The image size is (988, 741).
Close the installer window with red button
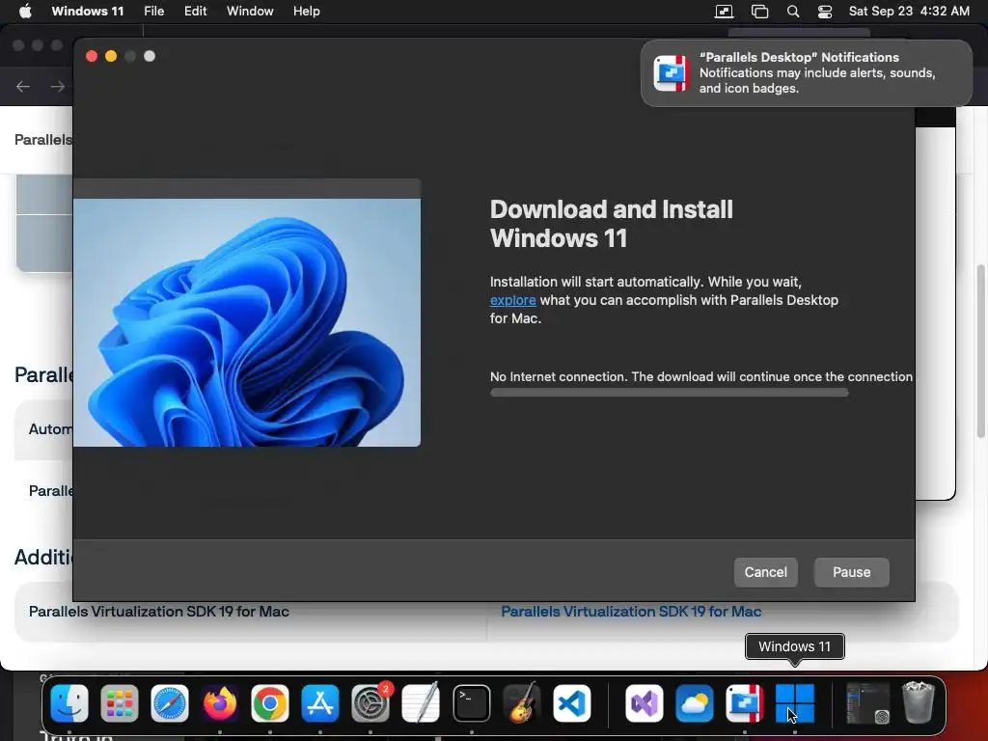pyautogui.click(x=92, y=56)
